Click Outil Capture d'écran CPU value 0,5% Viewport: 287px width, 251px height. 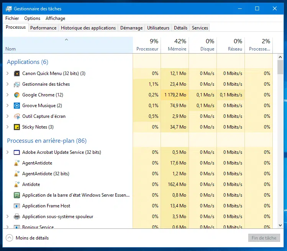tap(153, 116)
